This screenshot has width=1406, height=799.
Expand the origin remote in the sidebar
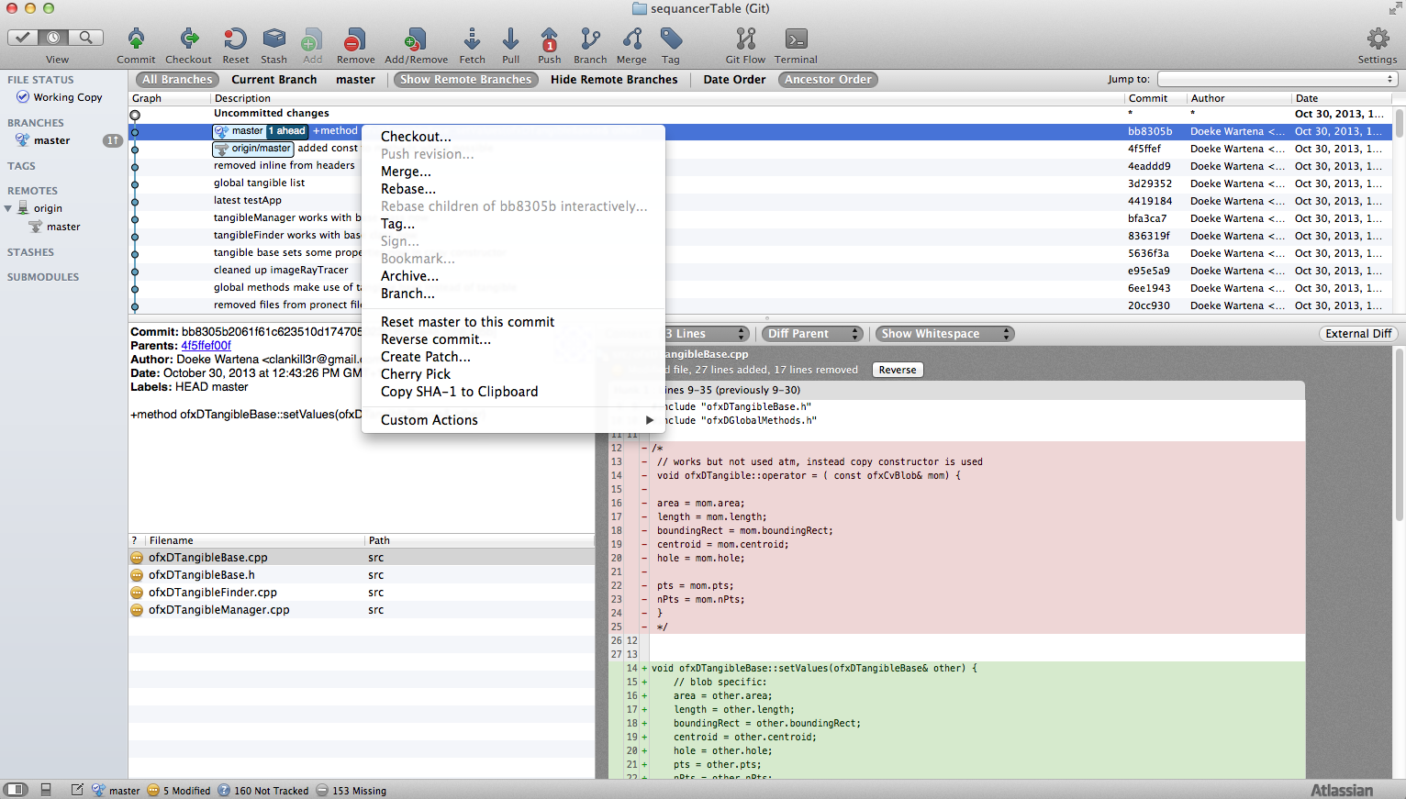pos(9,207)
